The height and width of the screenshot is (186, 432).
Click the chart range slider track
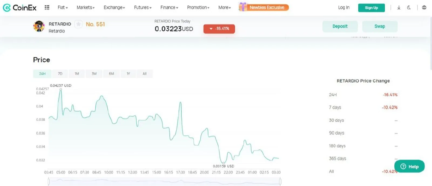164,182
